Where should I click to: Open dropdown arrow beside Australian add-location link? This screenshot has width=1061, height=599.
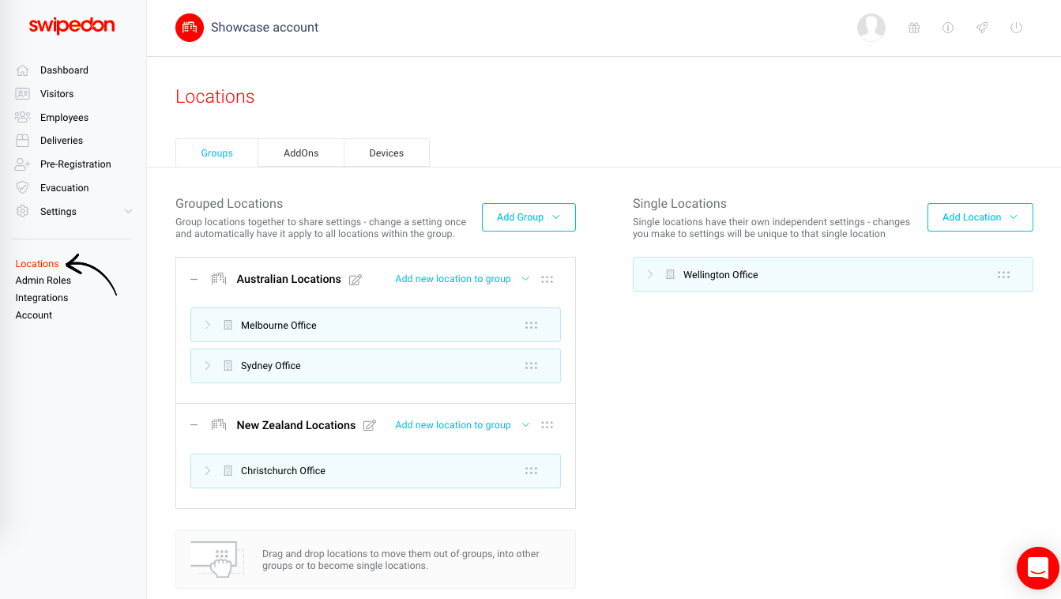pyautogui.click(x=526, y=279)
